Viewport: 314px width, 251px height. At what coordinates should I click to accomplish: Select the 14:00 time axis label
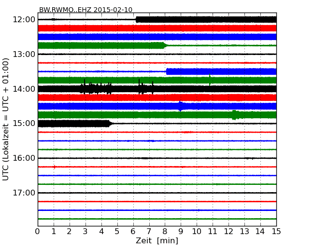[24, 89]
